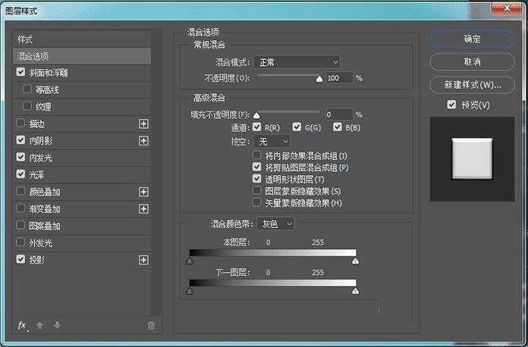528x347 pixels.
Task: Click 下一图层 white point slider handle
Action: pyautogui.click(x=355, y=291)
